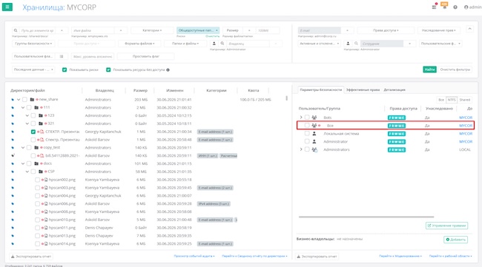Click the permissions panel horizontal scrollbar

tap(366, 217)
